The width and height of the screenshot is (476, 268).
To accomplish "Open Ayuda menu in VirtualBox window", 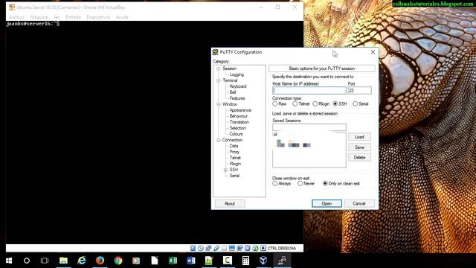I will (122, 17).
